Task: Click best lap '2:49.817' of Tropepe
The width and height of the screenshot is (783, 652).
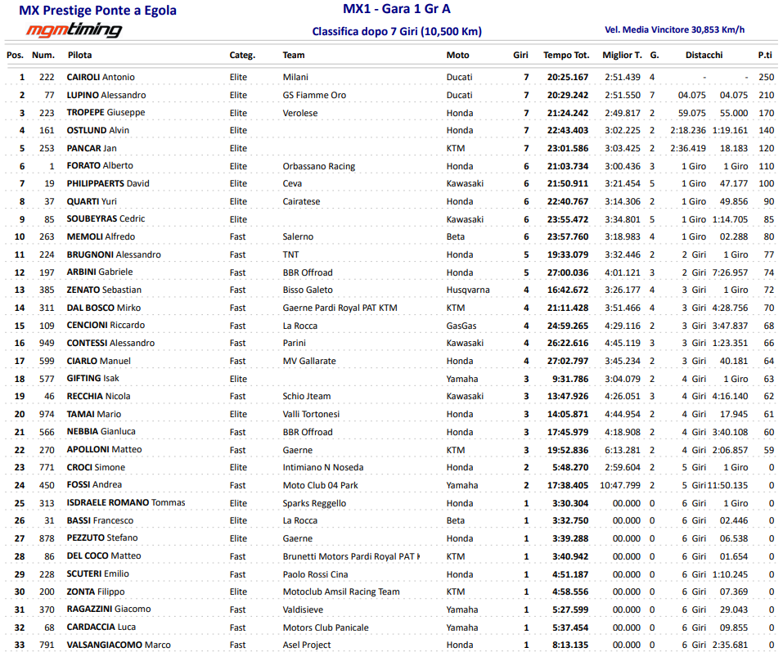Action: (x=622, y=113)
